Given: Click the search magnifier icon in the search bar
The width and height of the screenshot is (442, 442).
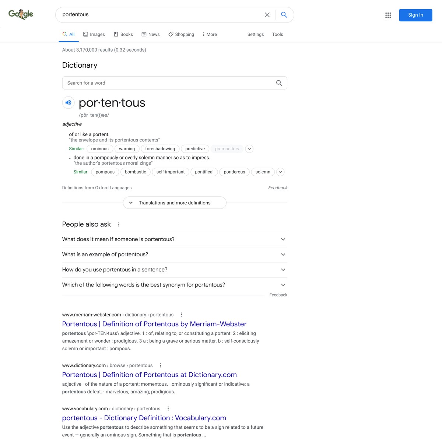Looking at the screenshot, I should coord(284,15).
